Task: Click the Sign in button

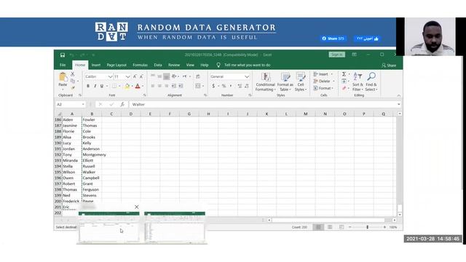Action: coord(336,55)
